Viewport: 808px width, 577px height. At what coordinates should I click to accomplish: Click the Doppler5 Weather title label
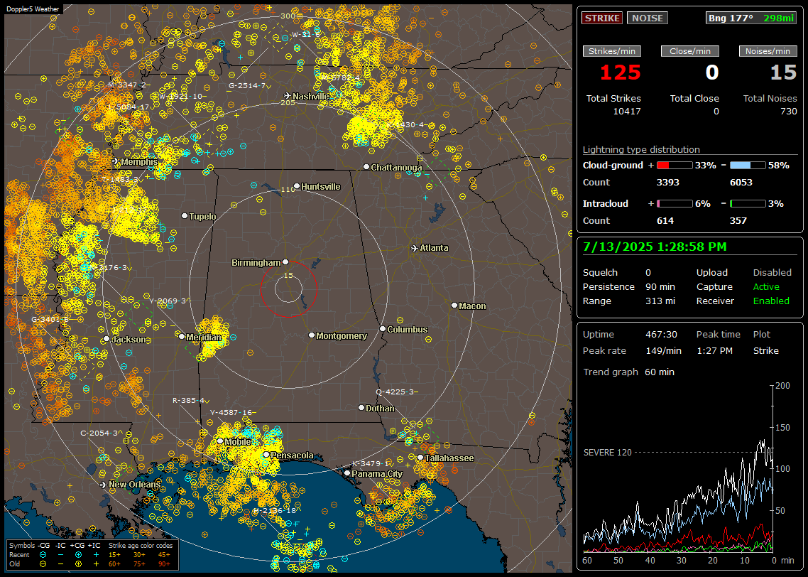click(x=33, y=9)
